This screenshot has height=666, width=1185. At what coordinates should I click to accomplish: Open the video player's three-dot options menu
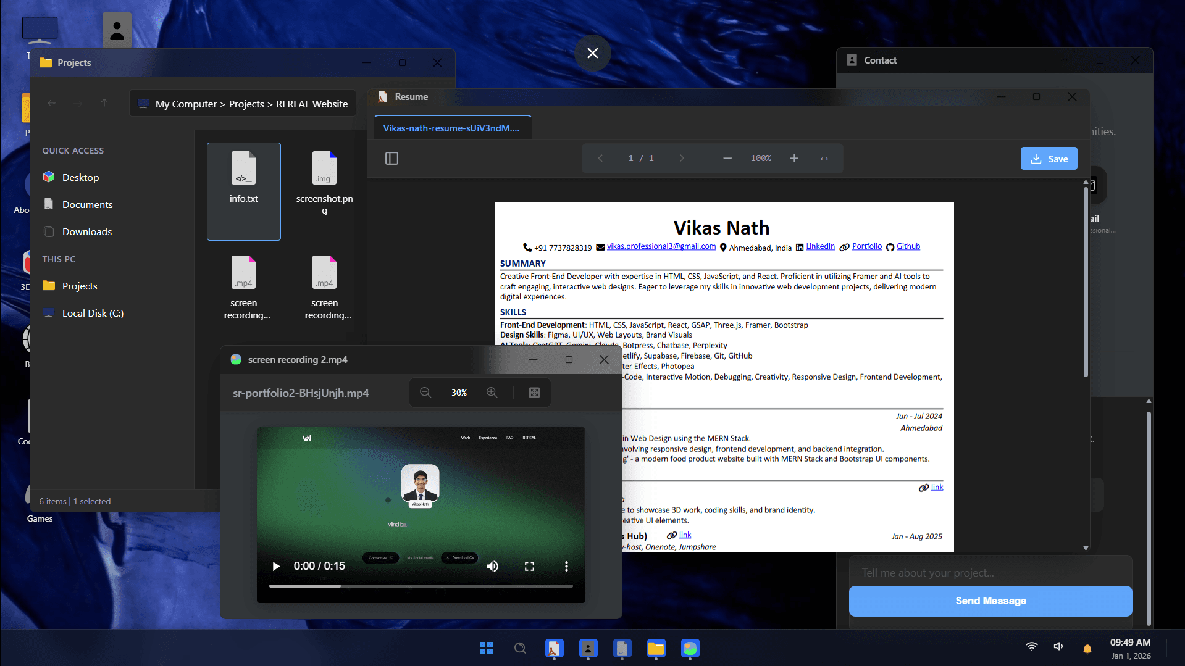(x=566, y=566)
